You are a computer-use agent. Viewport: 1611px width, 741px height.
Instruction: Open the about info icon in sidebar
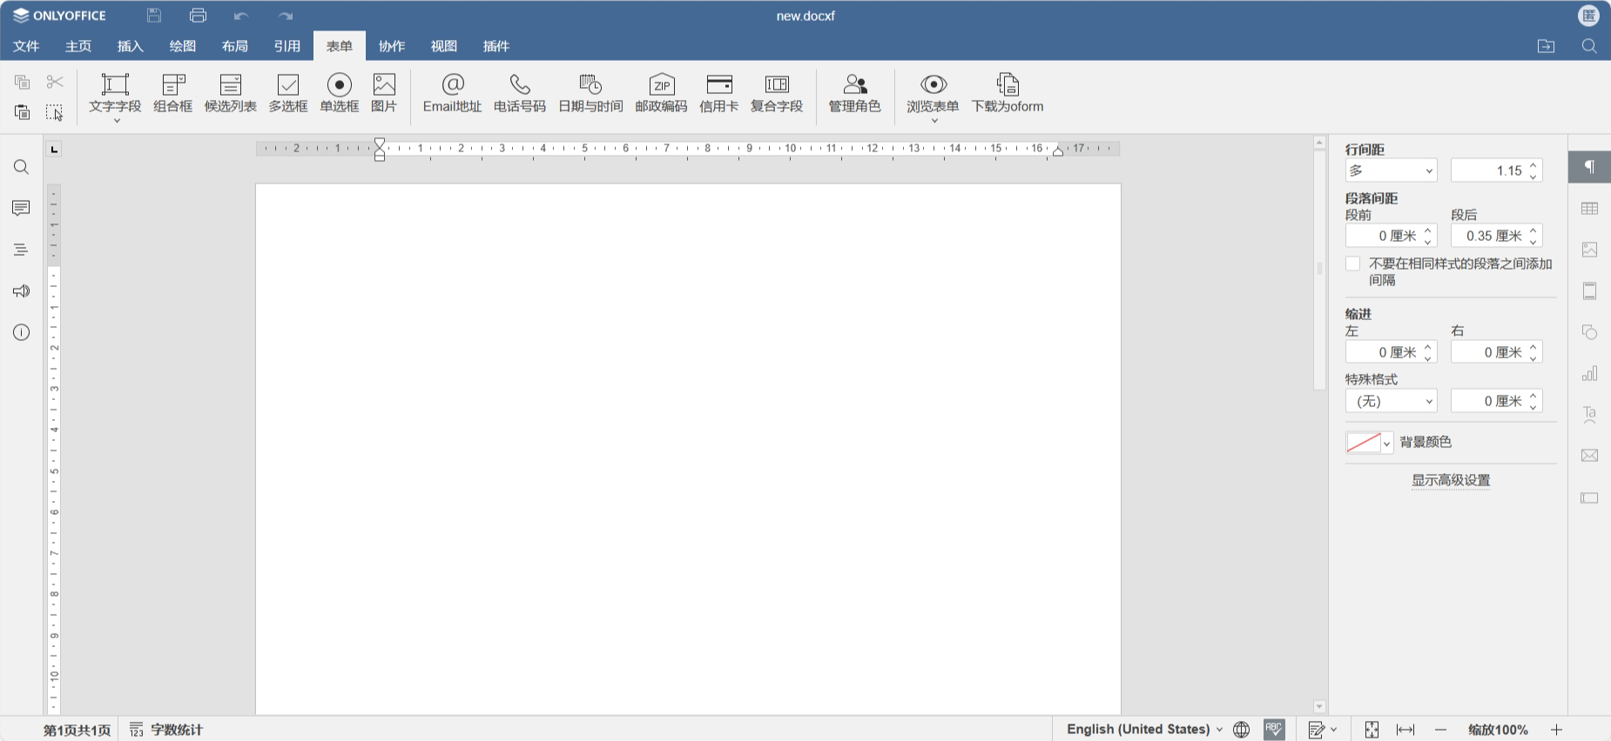coord(22,332)
